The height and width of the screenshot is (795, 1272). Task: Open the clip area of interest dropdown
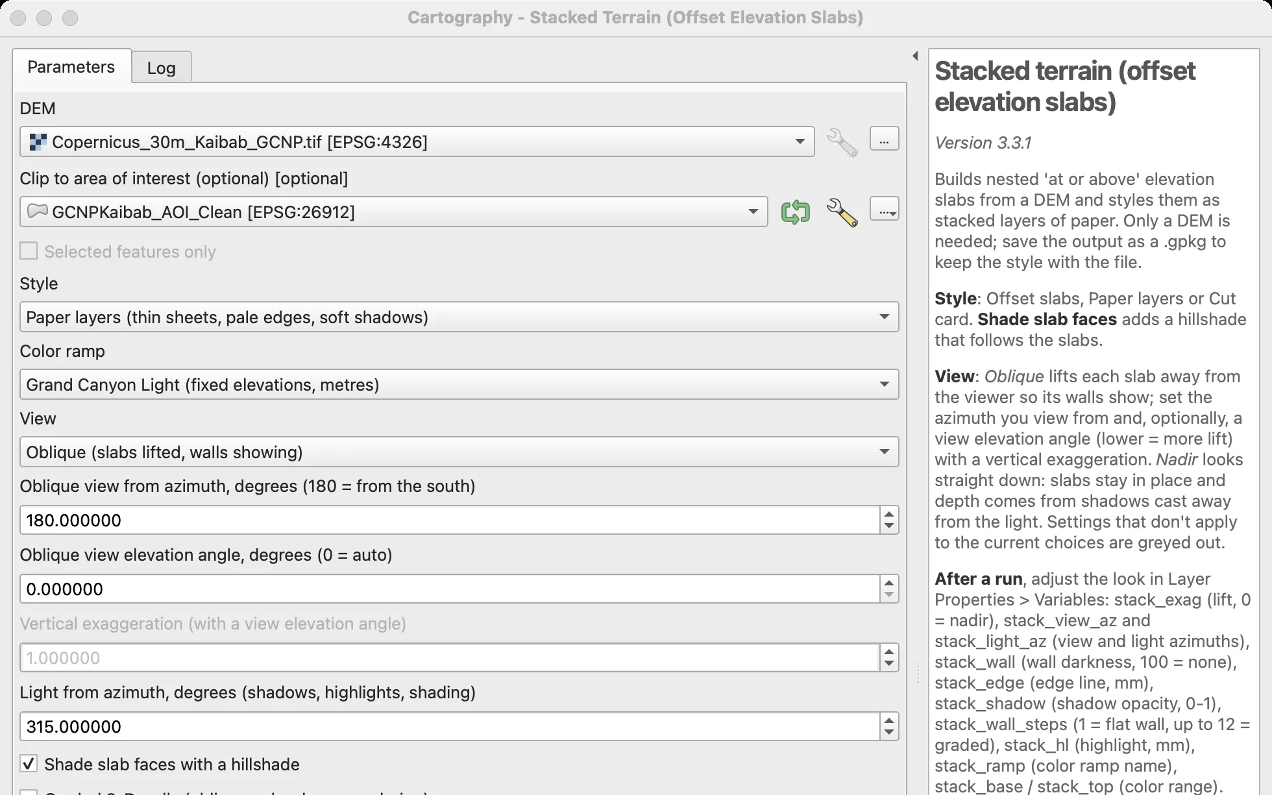pyautogui.click(x=393, y=212)
